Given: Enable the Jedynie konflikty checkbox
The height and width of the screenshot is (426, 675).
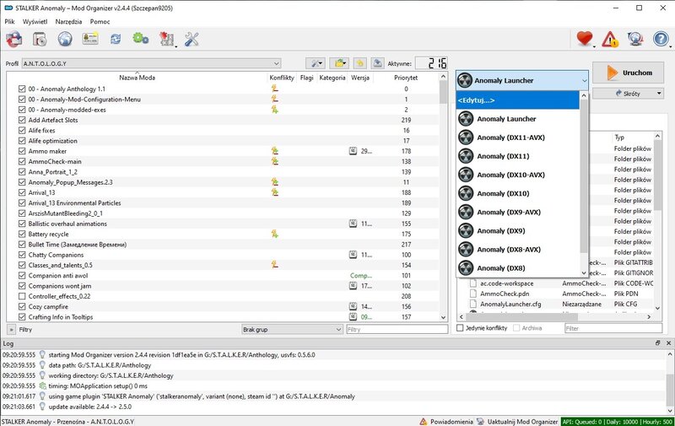Looking at the screenshot, I should point(460,328).
